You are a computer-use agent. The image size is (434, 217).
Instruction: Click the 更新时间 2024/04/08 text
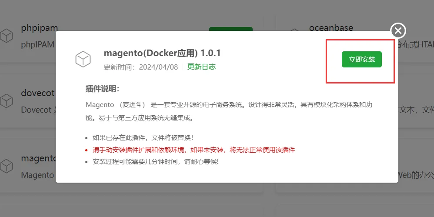point(140,67)
